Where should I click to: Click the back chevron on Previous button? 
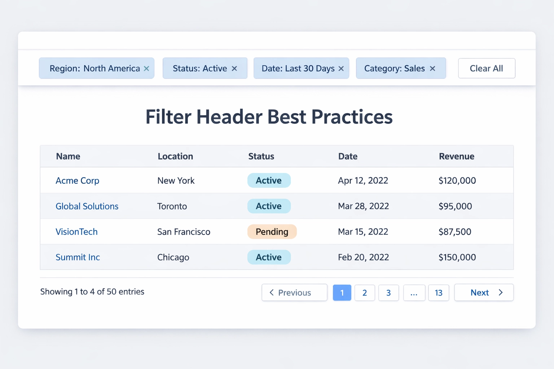click(x=271, y=293)
